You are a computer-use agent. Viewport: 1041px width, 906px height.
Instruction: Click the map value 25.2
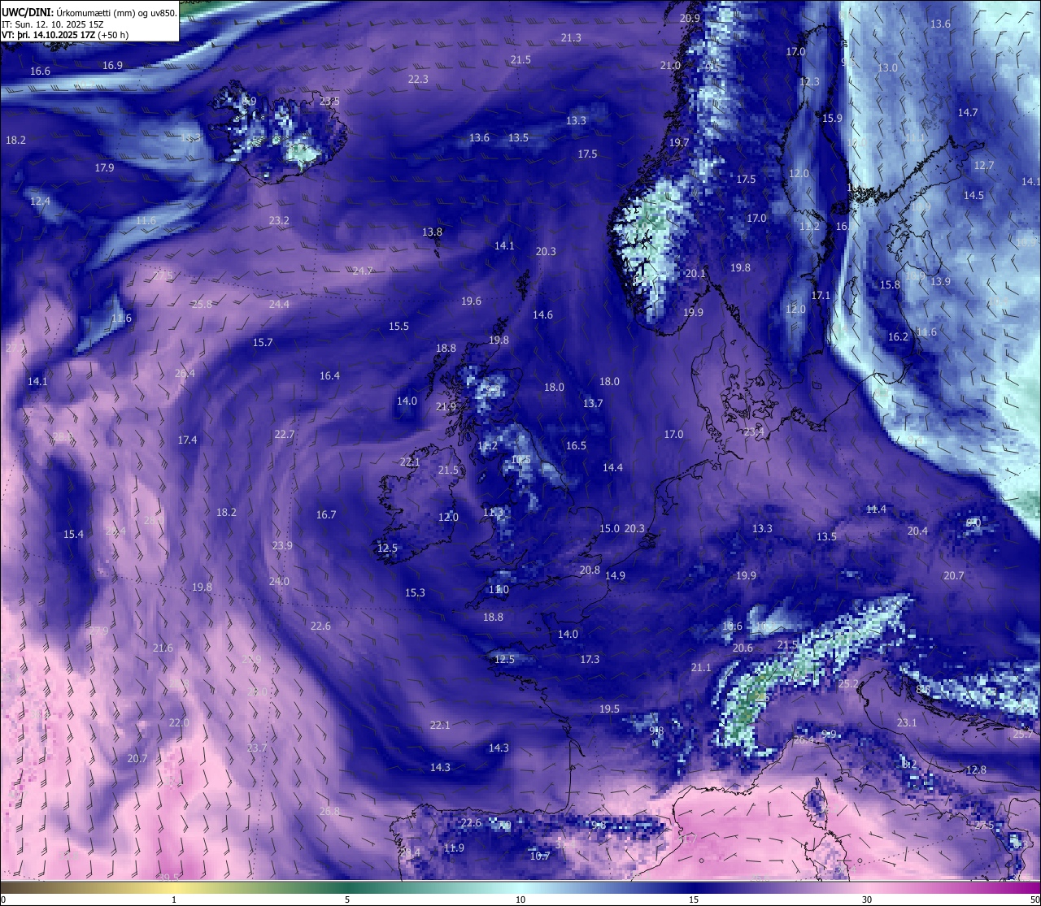(848, 684)
